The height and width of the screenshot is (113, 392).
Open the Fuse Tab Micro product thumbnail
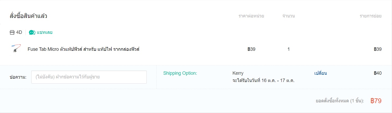coord(15,49)
